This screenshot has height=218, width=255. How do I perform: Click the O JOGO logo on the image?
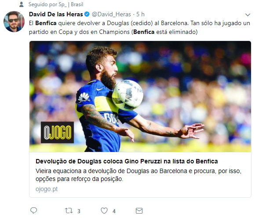(57, 132)
